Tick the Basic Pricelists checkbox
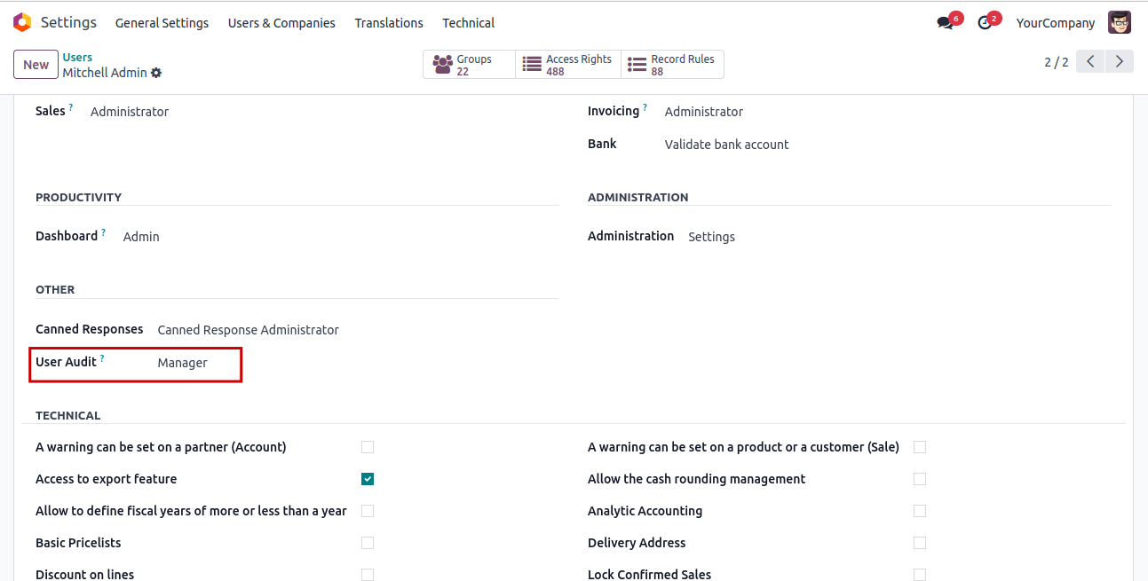This screenshot has height=581, width=1148. tap(368, 543)
